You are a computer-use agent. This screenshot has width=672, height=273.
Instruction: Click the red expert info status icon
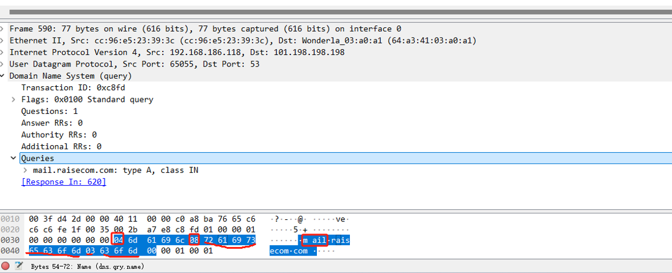pyautogui.click(x=6, y=265)
